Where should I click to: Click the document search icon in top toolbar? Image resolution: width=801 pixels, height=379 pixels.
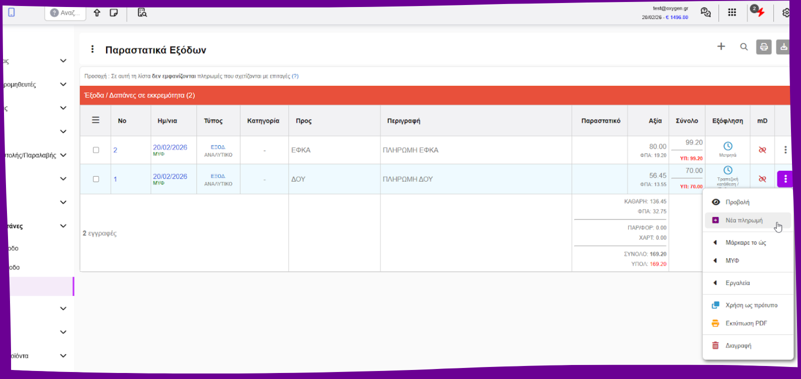(142, 13)
